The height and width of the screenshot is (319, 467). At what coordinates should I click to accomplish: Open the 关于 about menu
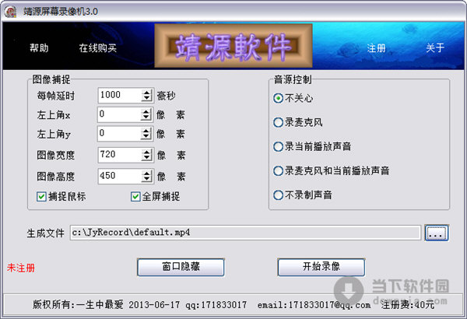pos(435,47)
